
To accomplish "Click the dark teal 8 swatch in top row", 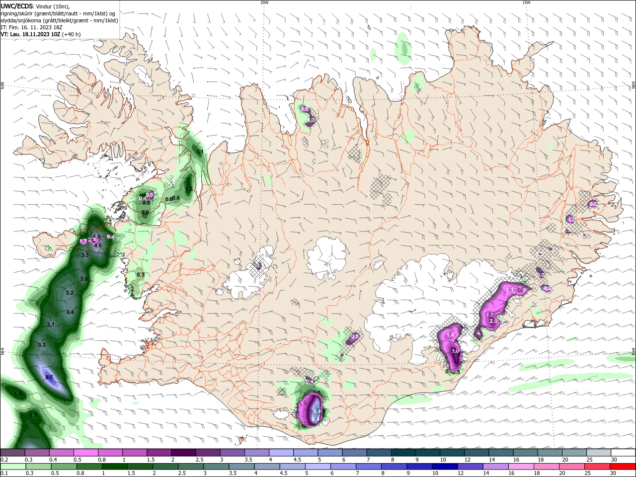I will point(403,453).
